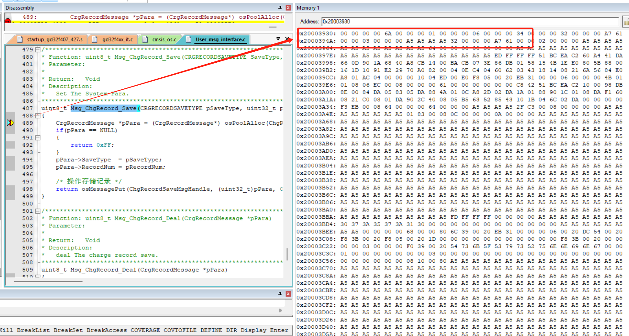Click the gutter beside line 494 to set breakpoint

[10, 160]
